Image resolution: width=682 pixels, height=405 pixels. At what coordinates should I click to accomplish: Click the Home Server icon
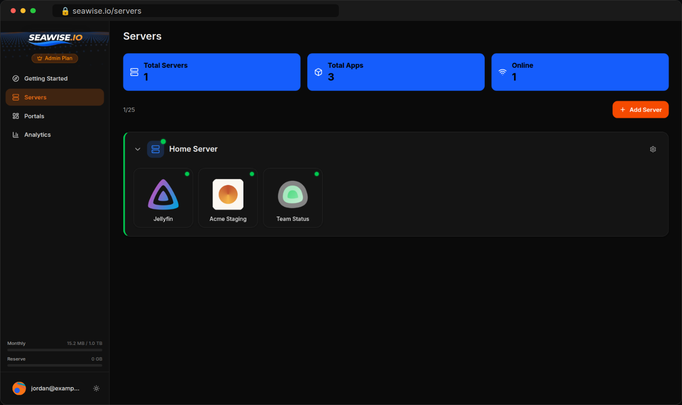(155, 149)
